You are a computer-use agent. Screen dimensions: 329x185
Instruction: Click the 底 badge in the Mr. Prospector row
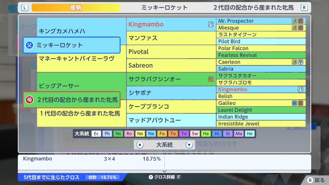[300, 21]
